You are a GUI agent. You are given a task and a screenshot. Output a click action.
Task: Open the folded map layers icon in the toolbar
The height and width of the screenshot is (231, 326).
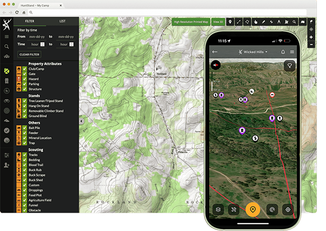coord(303,22)
